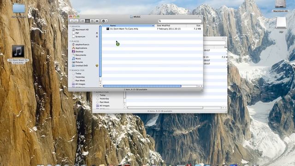Click the horizontal scrollbar thumb in MUSIC window

tap(142, 86)
